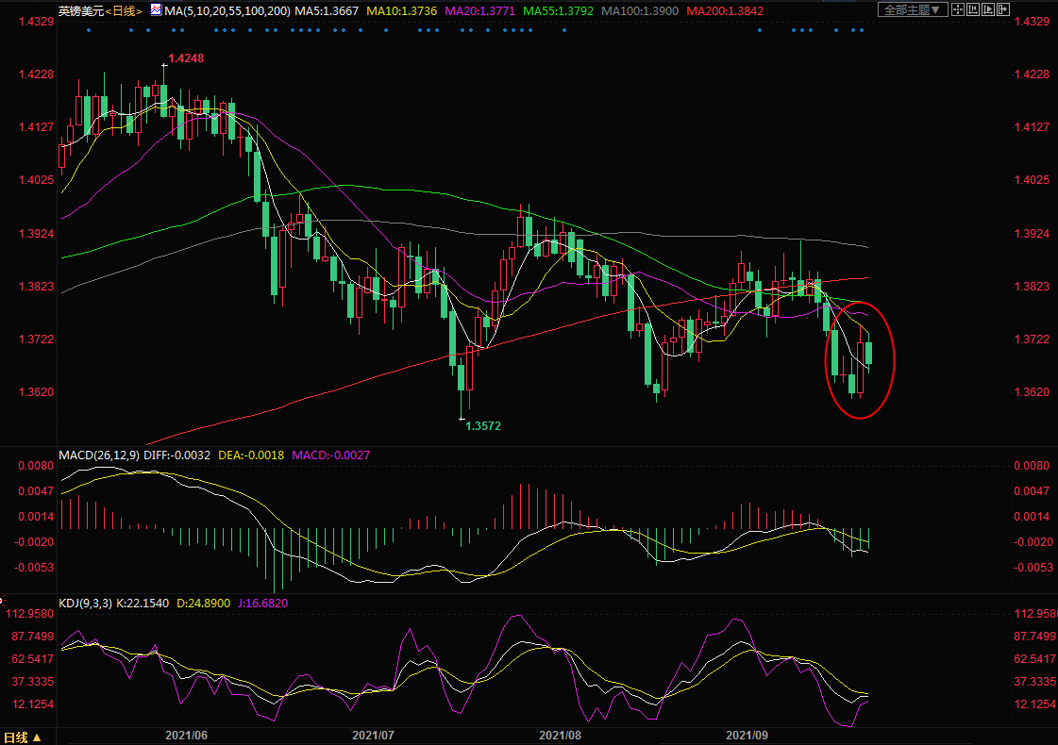
Task: Expand the 日线 period selector at bottom left
Action: [x=23, y=737]
